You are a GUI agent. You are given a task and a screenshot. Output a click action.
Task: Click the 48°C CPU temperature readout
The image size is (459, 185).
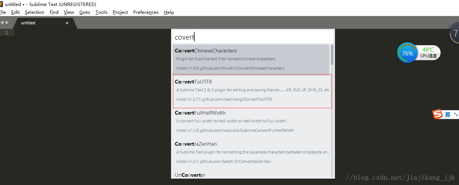click(x=428, y=53)
